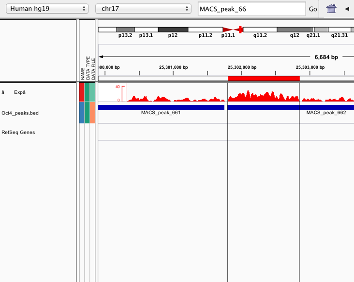The height and width of the screenshot is (282, 354).
Task: Click the red region-of-interest bar
Action: click(x=264, y=78)
